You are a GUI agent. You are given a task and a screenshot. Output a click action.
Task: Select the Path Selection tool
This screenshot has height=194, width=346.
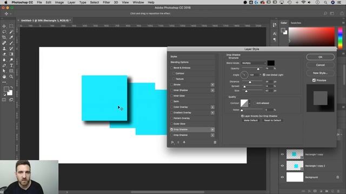[x=4, y=71]
